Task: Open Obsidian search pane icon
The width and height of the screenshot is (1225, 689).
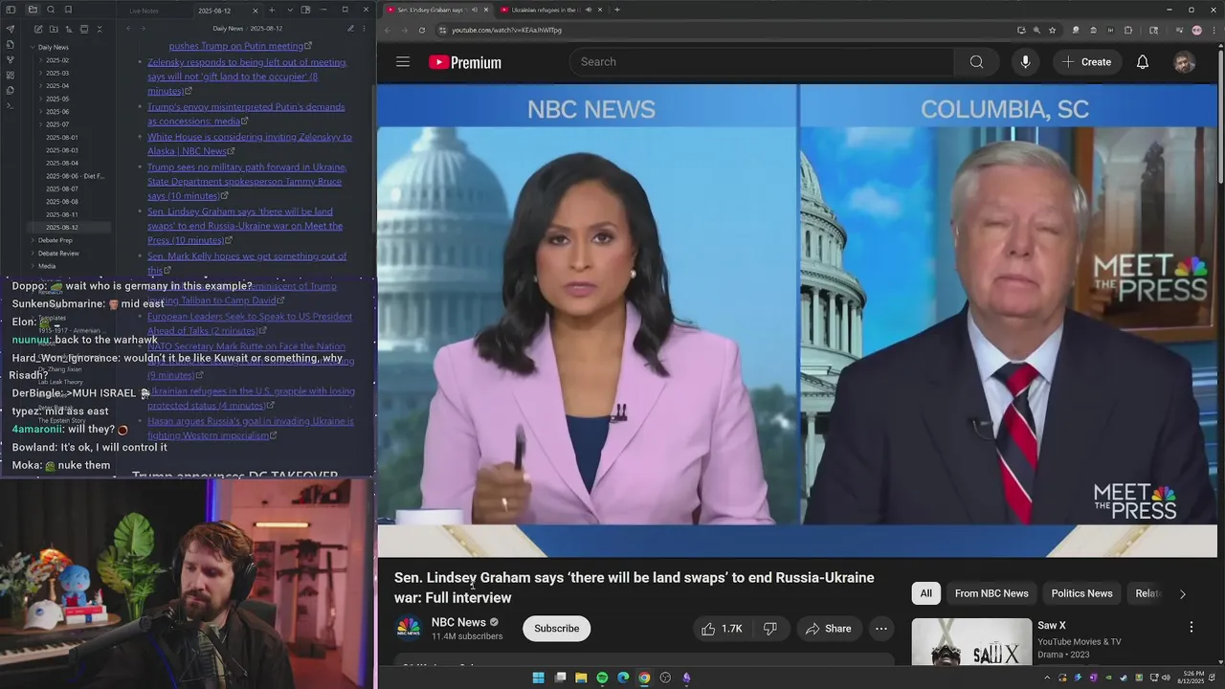Action: pos(51,10)
